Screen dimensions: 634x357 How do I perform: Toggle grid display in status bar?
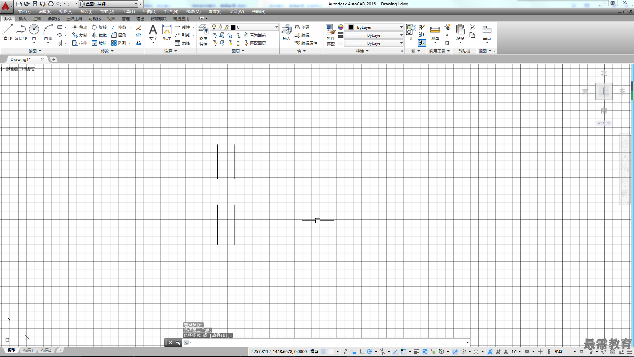click(323, 351)
